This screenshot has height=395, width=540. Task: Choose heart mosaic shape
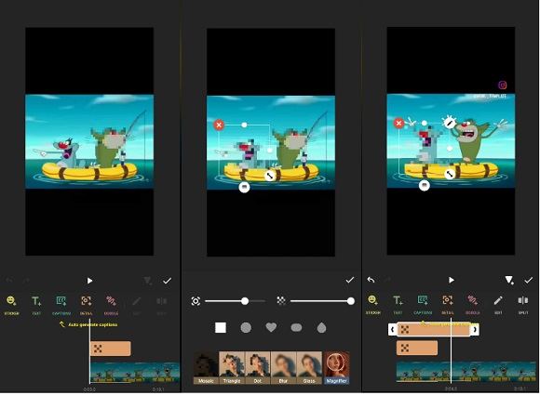click(x=271, y=327)
